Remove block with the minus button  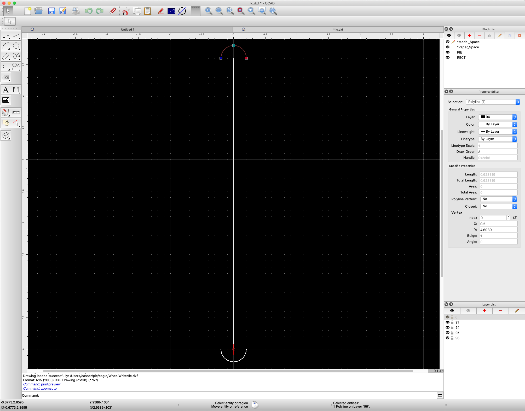coord(479,36)
